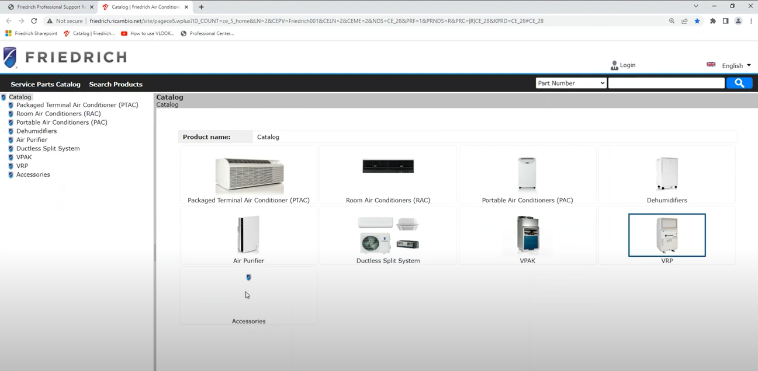Click the shield icon beside Air Purifier
The height and width of the screenshot is (371, 758).
[x=11, y=141]
